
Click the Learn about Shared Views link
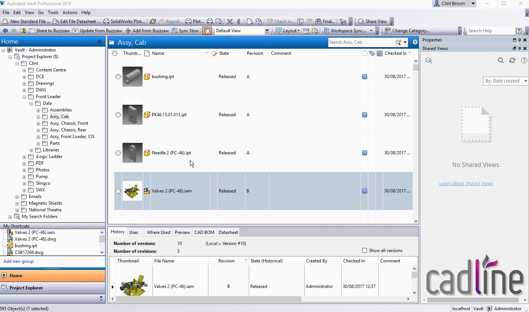466,184
